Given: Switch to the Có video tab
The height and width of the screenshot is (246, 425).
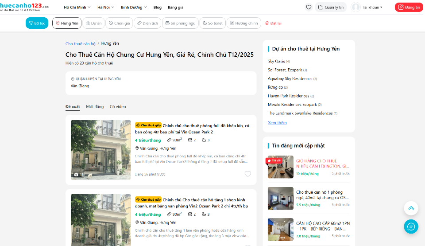Looking at the screenshot, I should pos(118,106).
